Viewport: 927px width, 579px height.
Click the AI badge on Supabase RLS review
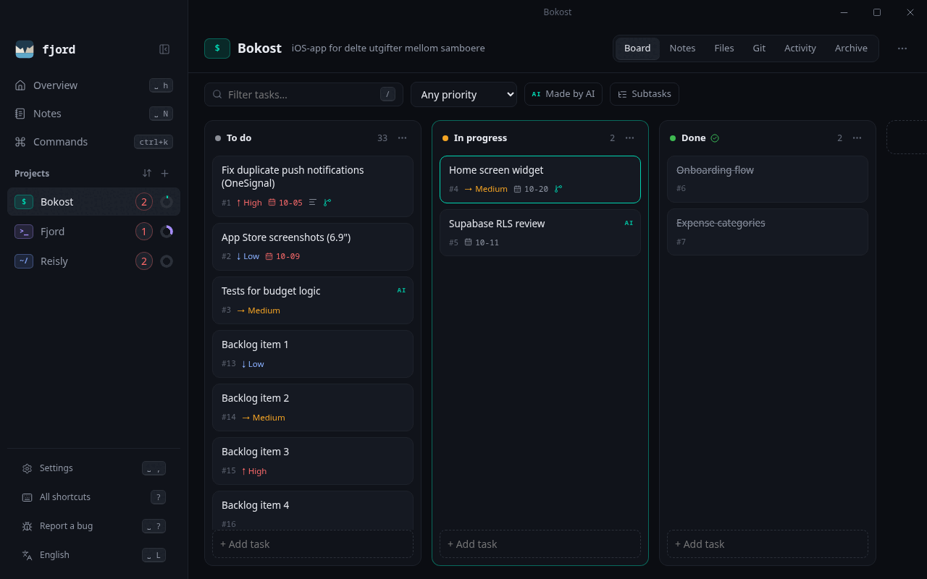coord(629,223)
